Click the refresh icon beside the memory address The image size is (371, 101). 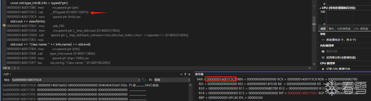[144, 80]
